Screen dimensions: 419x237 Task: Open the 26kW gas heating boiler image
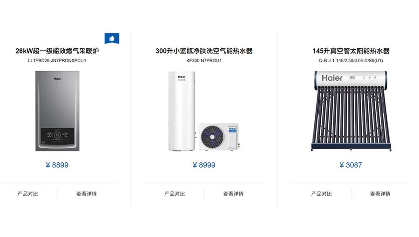(x=57, y=111)
